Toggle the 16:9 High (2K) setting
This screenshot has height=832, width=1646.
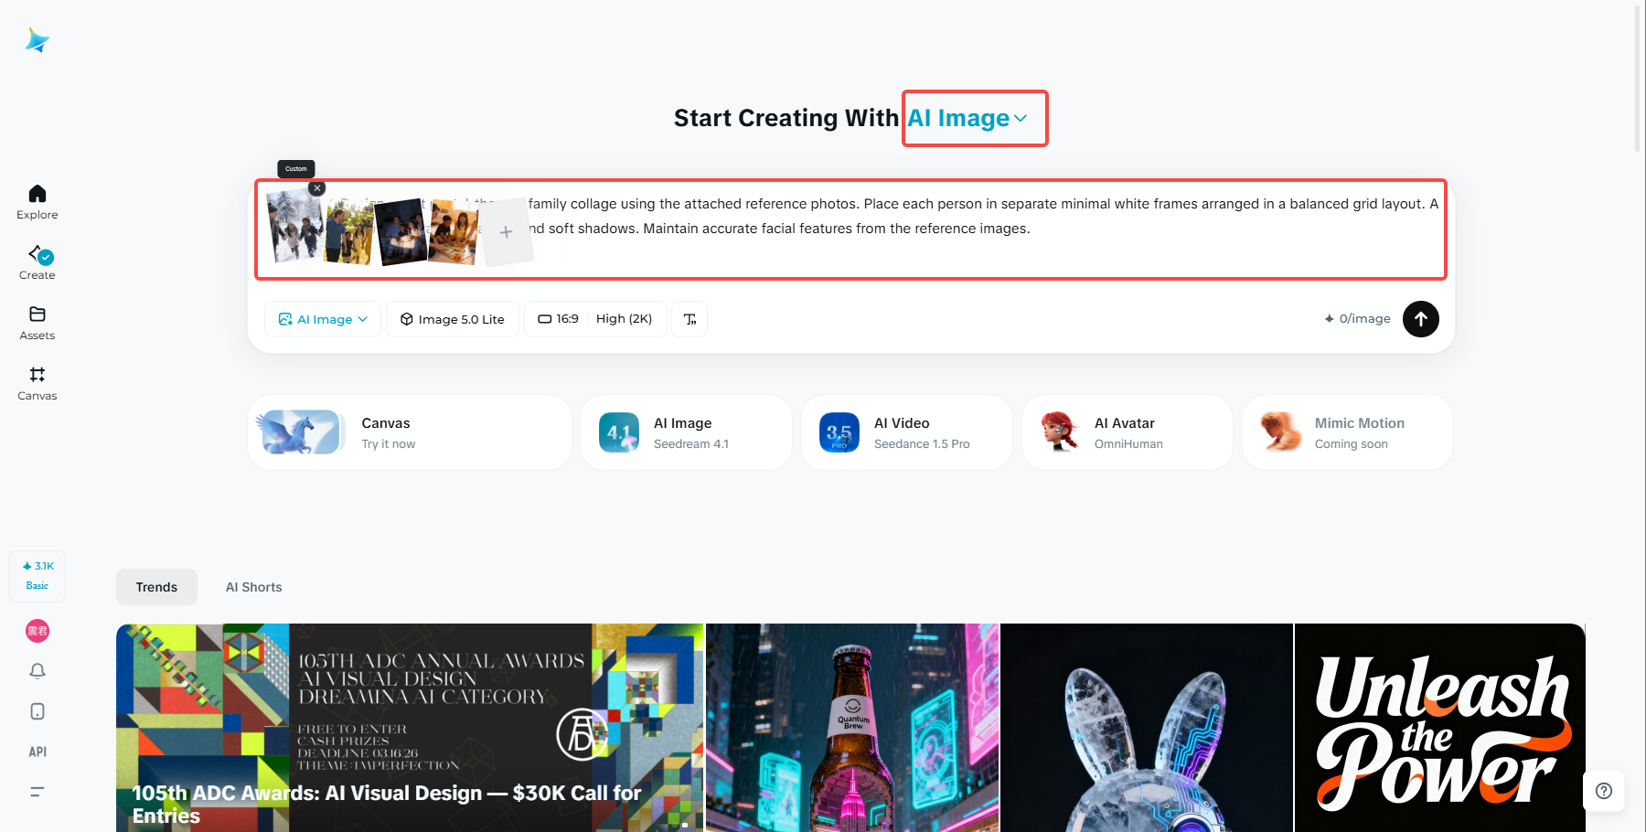coord(594,318)
